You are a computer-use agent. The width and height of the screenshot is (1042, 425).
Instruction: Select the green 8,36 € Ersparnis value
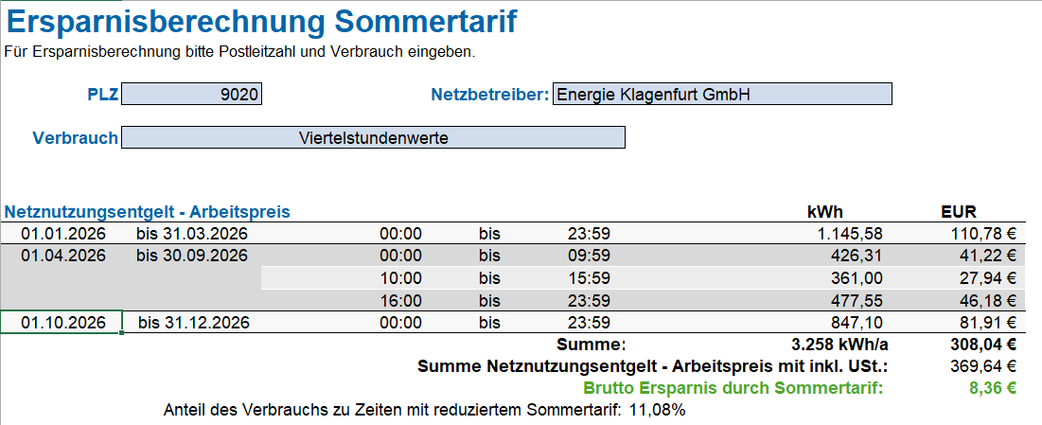[991, 387]
